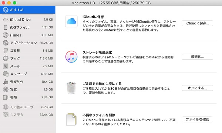
Task: Open the iOSファイル sidebar row
Action: 28,27
